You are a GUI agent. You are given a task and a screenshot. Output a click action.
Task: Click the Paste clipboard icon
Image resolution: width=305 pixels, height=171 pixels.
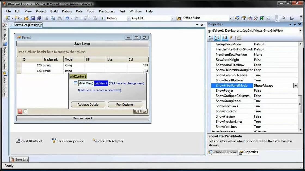[60, 18]
